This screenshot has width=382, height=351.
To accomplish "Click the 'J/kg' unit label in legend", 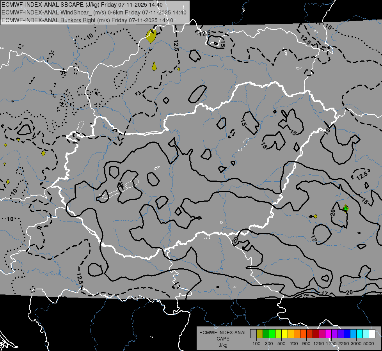I will [x=223, y=345].
